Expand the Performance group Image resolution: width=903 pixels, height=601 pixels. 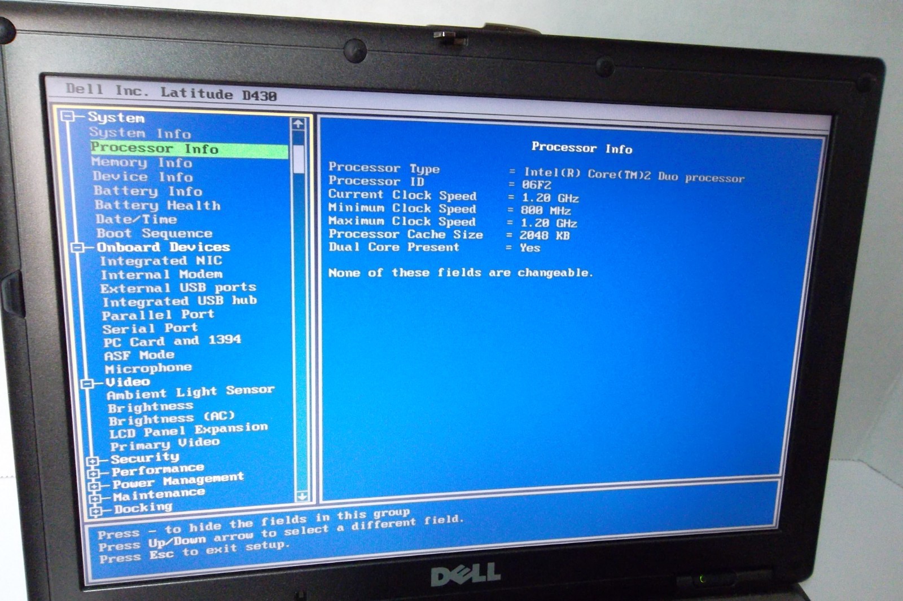(94, 474)
